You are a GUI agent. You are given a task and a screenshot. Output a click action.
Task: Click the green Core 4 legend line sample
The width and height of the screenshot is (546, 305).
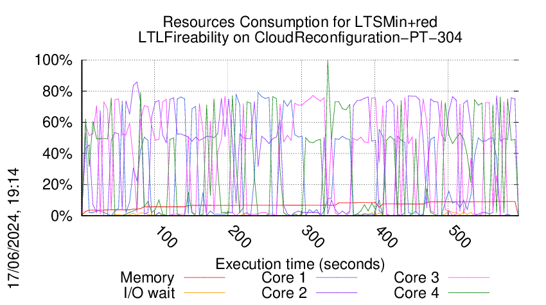[469, 293]
